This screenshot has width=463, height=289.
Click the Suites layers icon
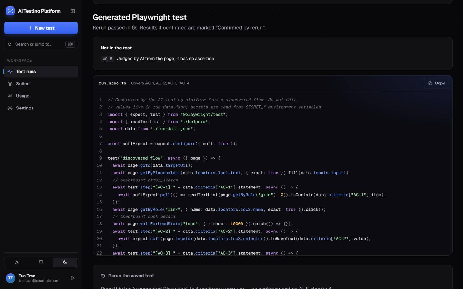coord(10,84)
